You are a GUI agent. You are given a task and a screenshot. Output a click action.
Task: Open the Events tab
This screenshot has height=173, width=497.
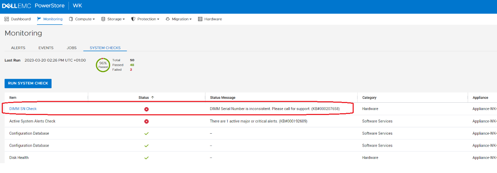(46, 48)
